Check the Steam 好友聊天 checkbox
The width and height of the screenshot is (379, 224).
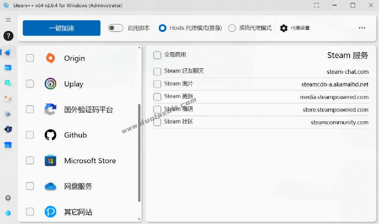pyautogui.click(x=157, y=71)
